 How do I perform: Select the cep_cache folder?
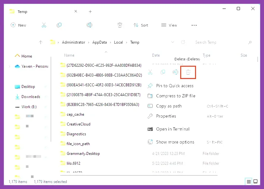72,114
